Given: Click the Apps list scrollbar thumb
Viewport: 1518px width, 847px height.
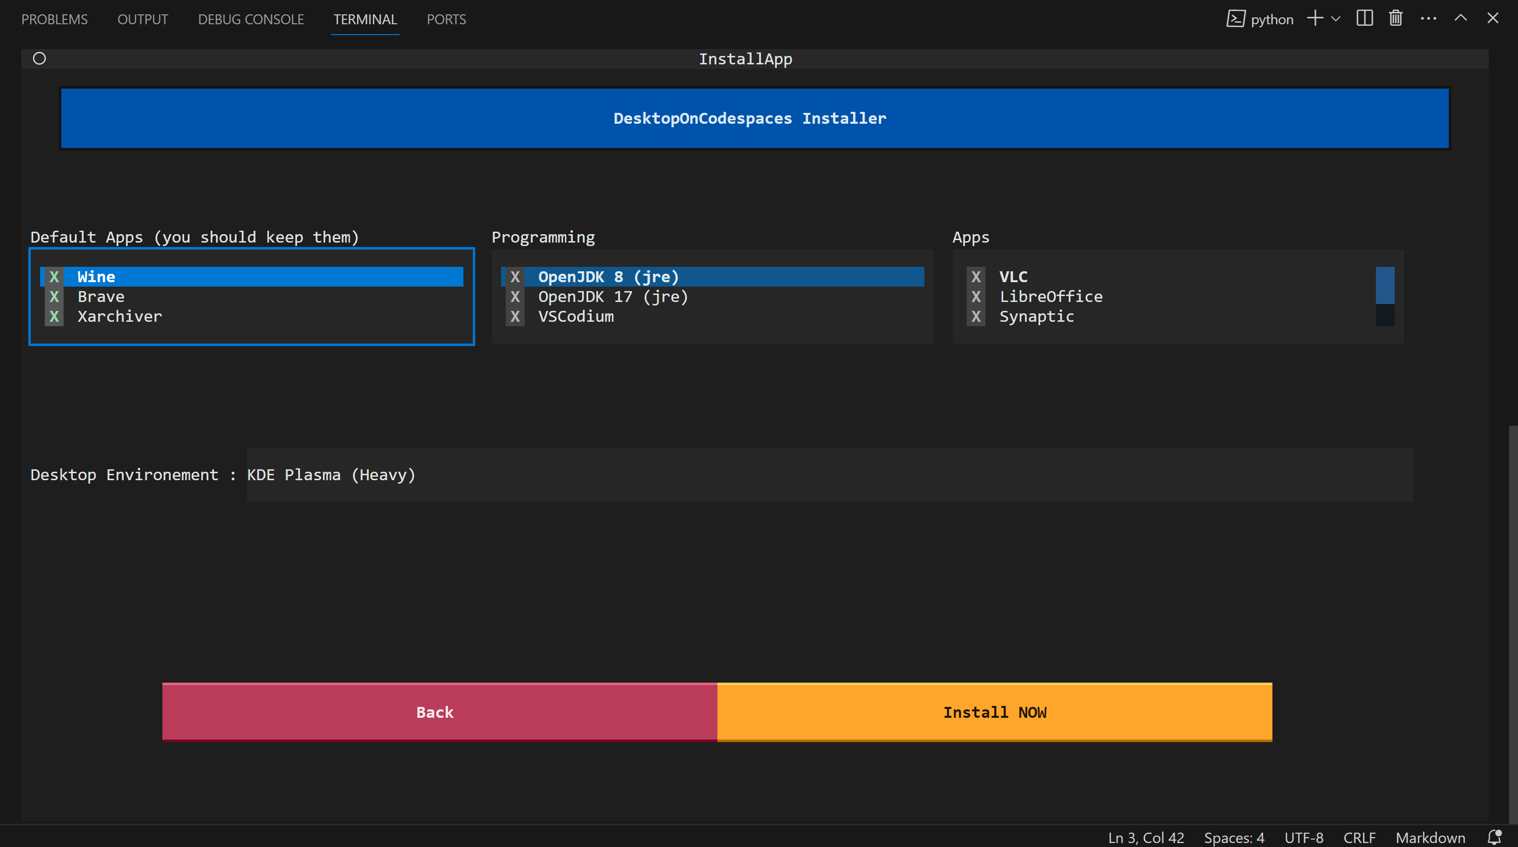Looking at the screenshot, I should (x=1384, y=285).
